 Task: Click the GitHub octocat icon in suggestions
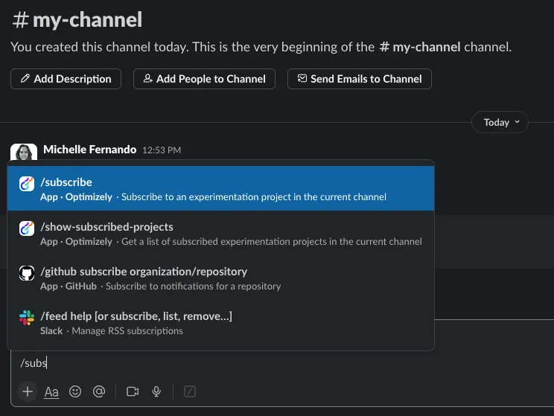pyautogui.click(x=27, y=273)
